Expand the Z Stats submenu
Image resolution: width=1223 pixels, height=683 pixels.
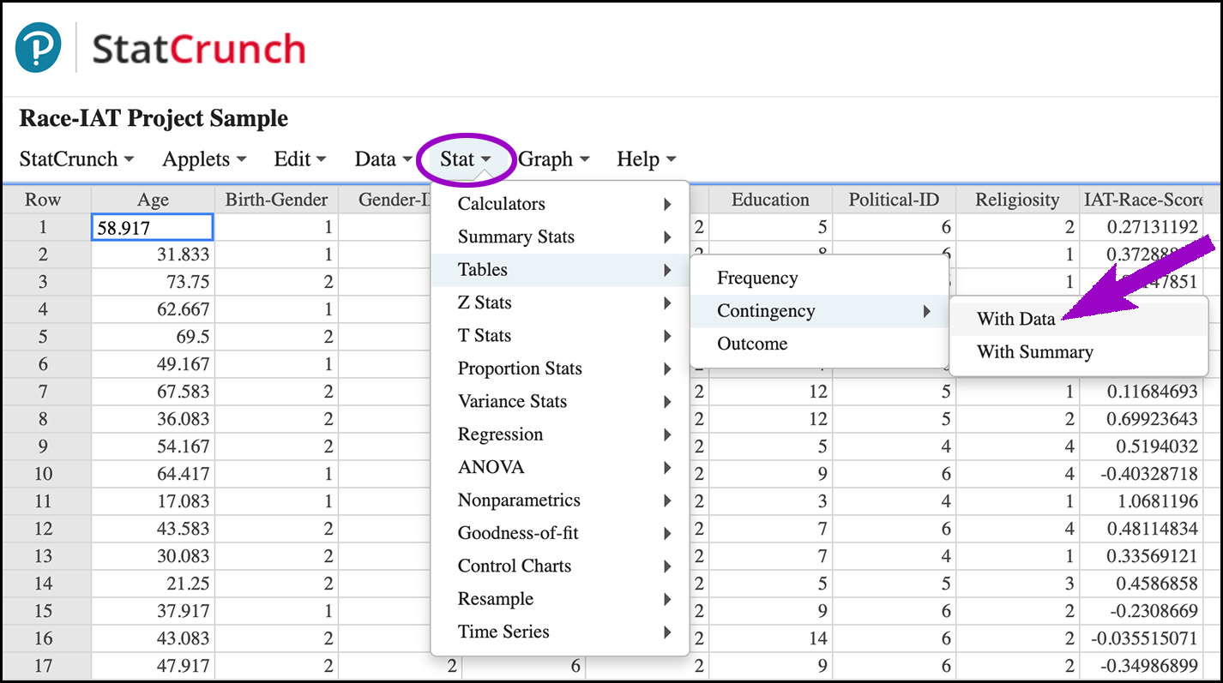click(x=560, y=303)
